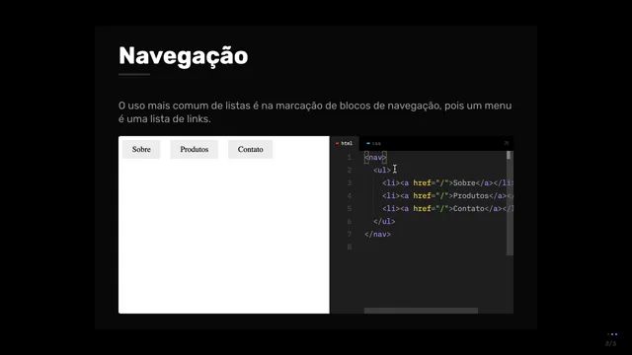This screenshot has height=355, width=632.
Task: Select the middle slide pagination dot
Action: tap(612, 334)
